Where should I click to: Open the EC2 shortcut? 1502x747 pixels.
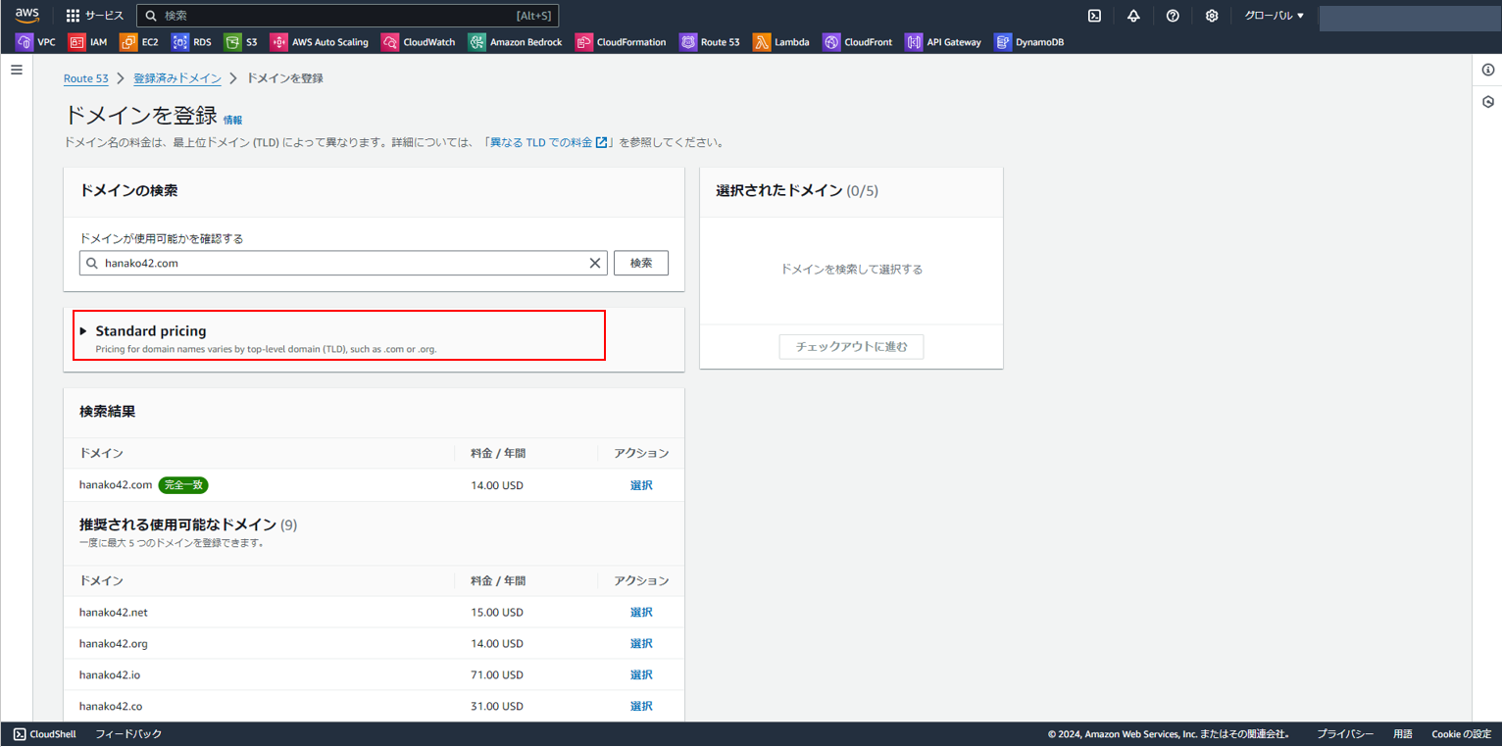(139, 42)
